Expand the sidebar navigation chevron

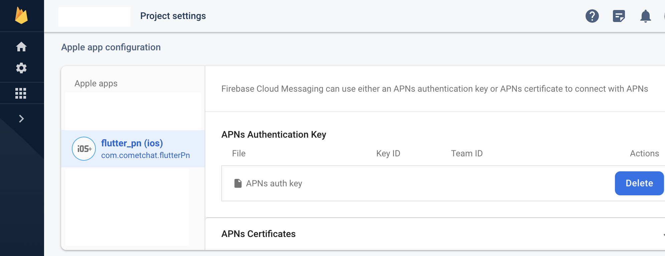(x=21, y=119)
